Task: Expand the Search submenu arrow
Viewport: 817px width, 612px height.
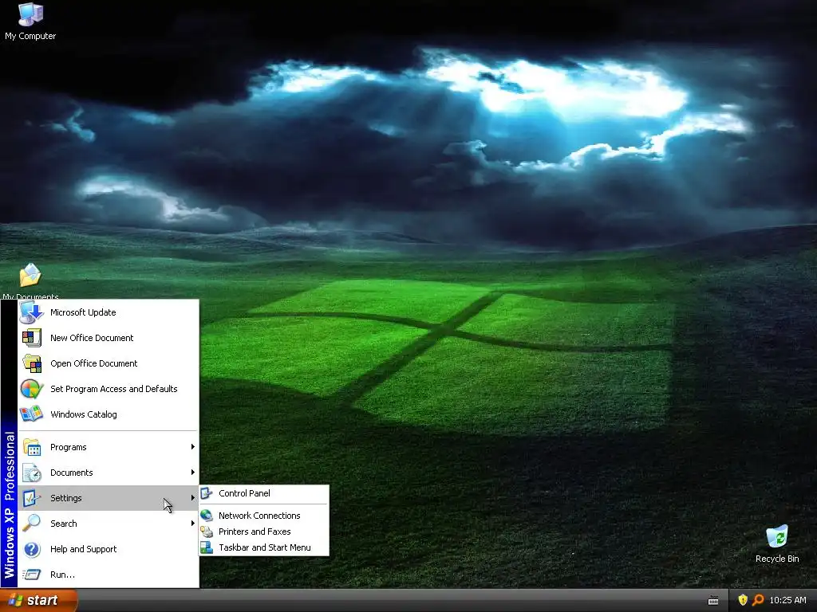Action: (193, 523)
